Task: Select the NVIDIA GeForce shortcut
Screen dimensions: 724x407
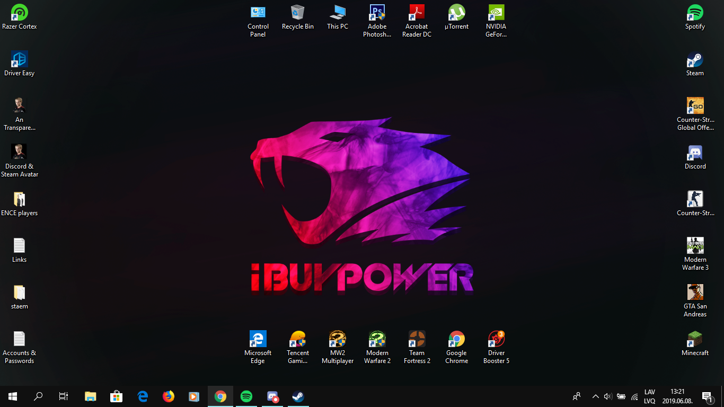Action: [496, 21]
